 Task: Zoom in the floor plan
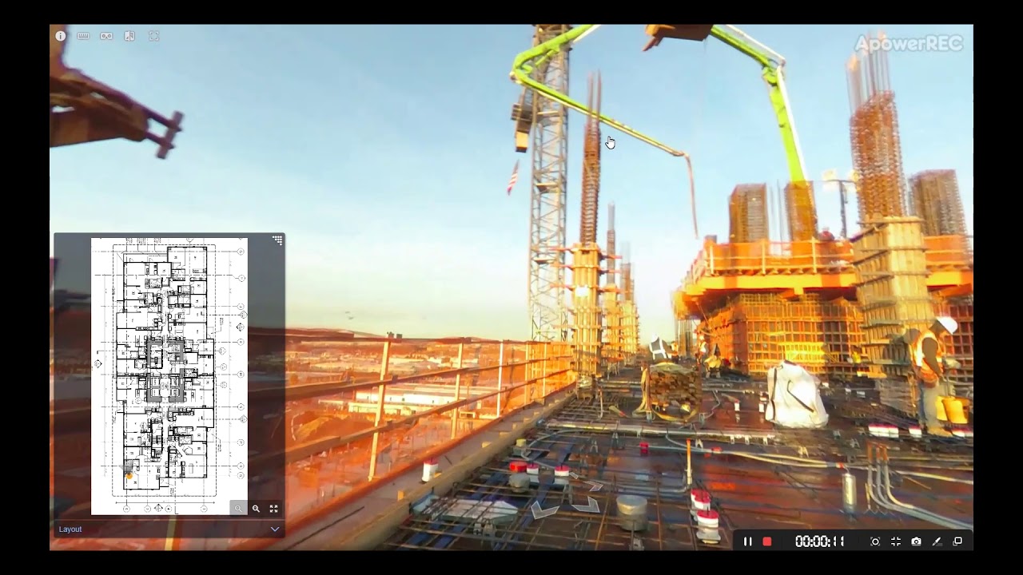coord(256,509)
